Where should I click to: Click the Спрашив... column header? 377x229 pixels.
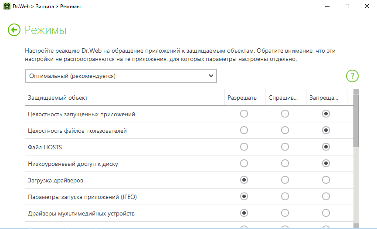point(285,98)
